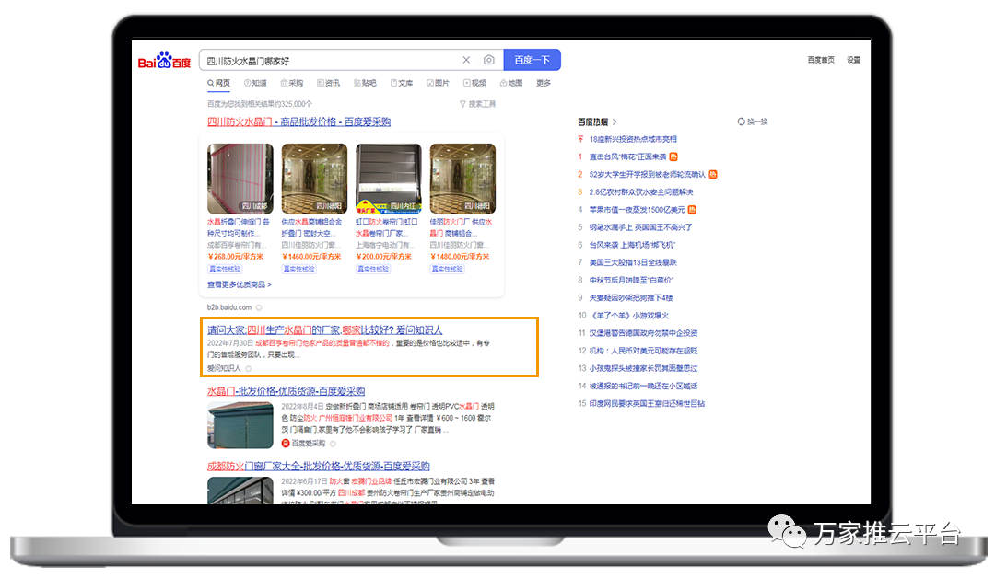Click the round icon beside b2b.baidu.com
The image size is (995, 578).
coord(259,307)
